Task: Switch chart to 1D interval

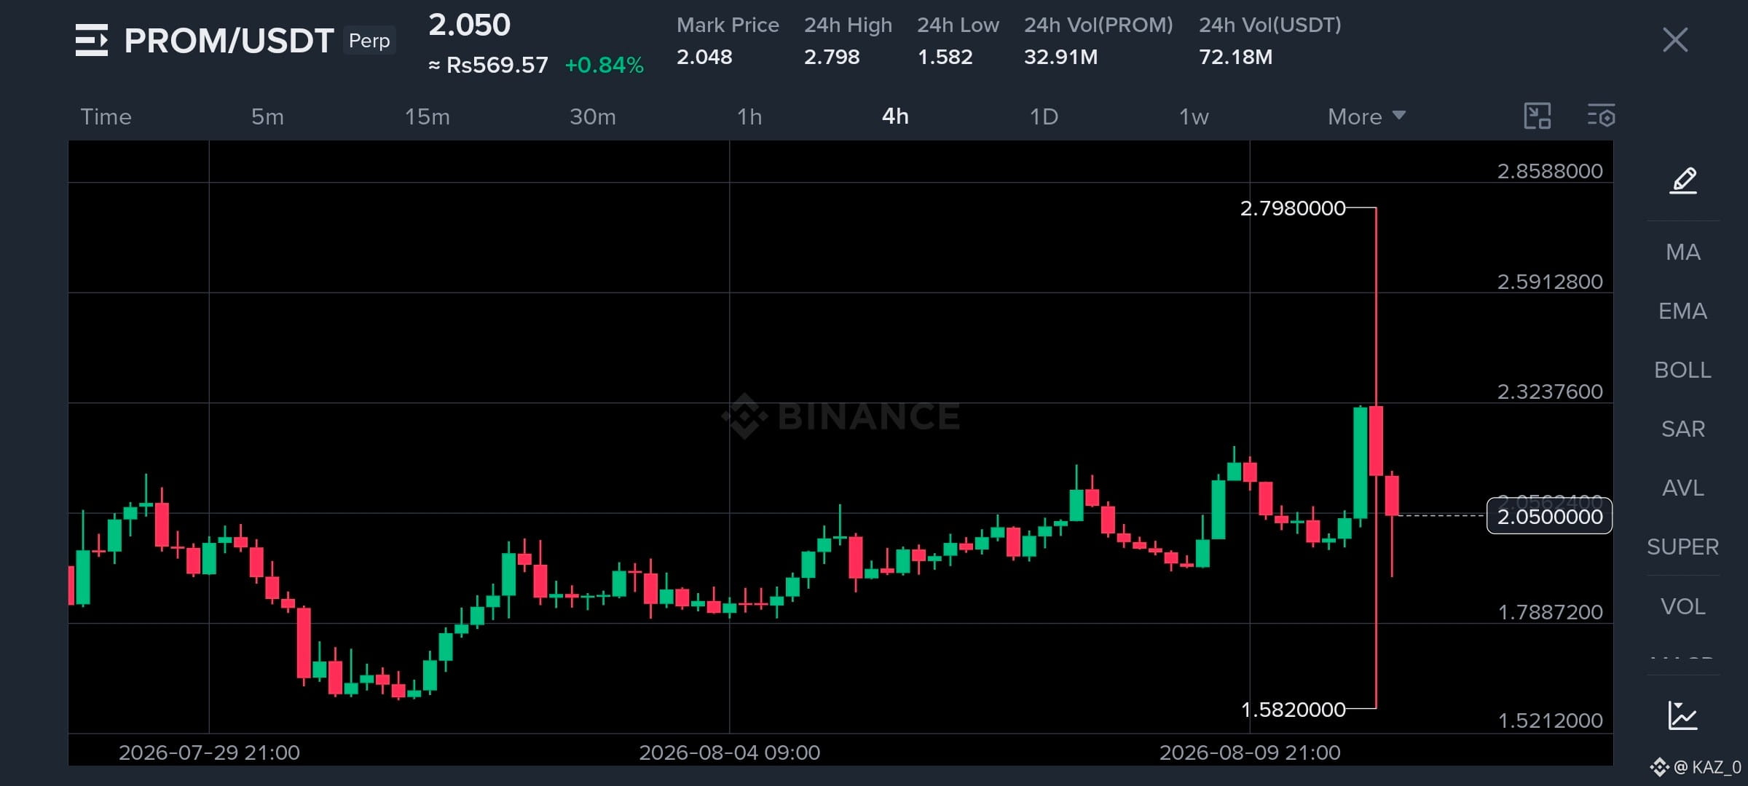Action: [1044, 116]
